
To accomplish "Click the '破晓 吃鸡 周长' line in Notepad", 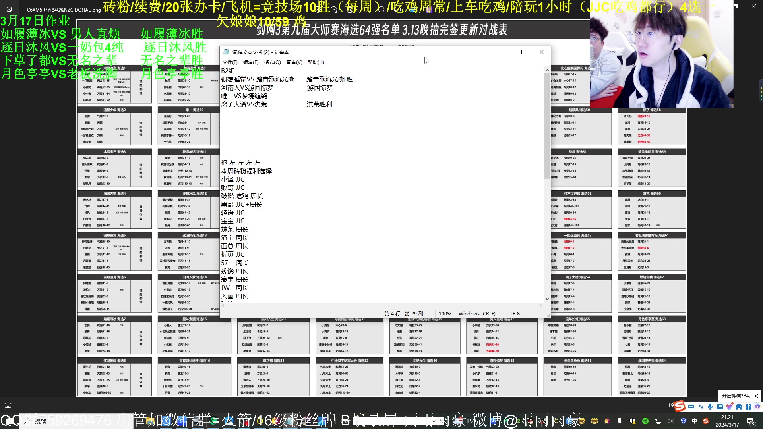I will [x=242, y=196].
